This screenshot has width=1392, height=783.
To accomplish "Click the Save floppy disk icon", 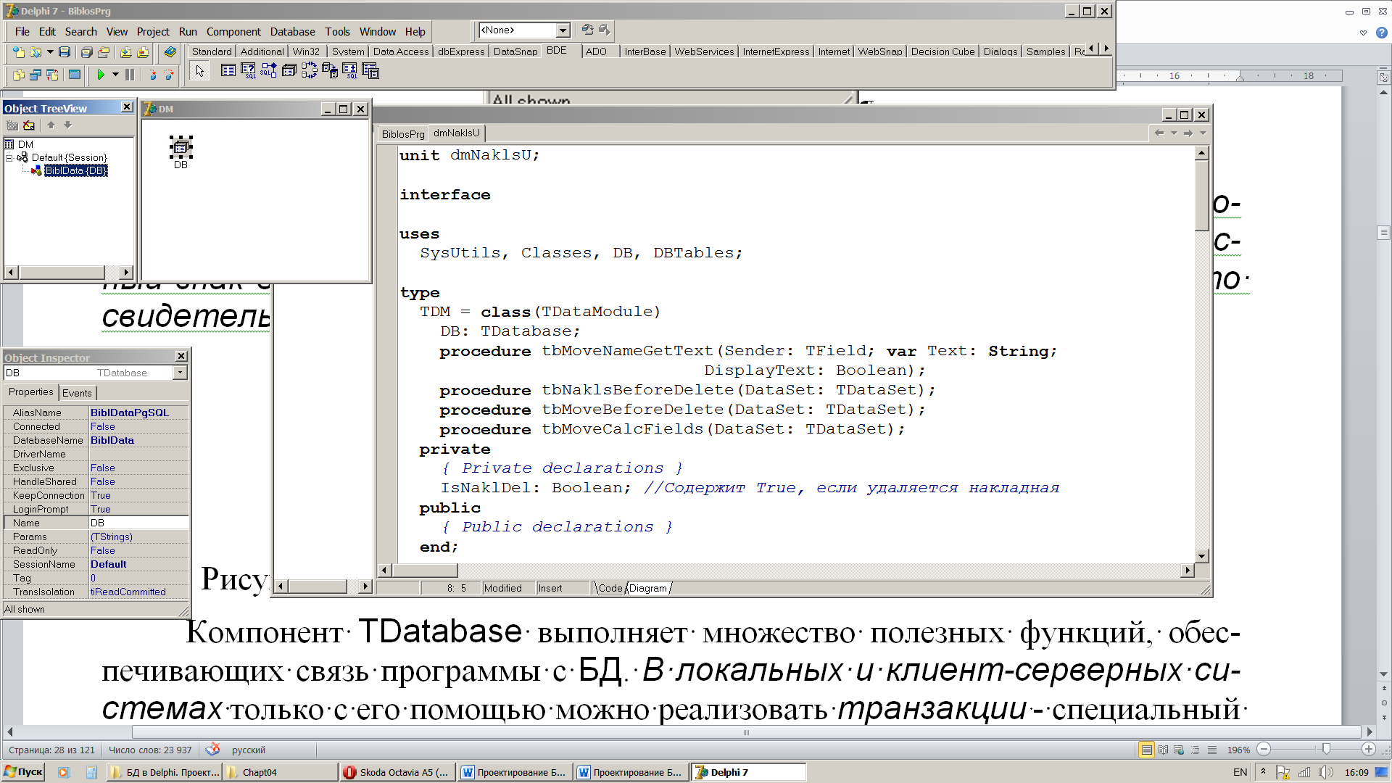I will point(65,52).
